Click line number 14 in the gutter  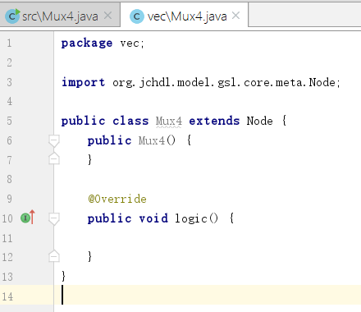coord(7,296)
